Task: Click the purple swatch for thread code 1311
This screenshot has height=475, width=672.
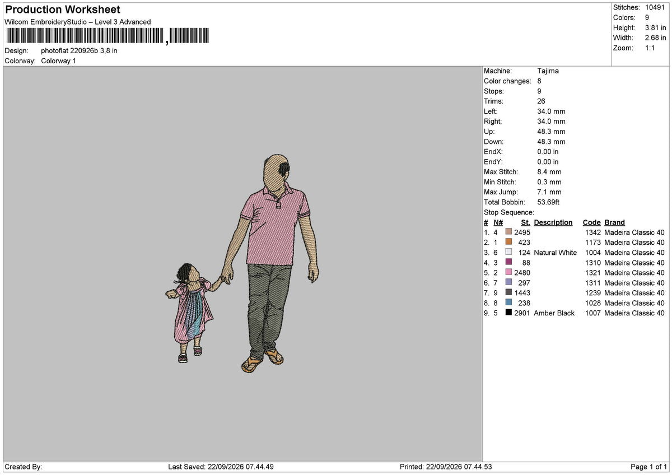Action: pyautogui.click(x=508, y=283)
